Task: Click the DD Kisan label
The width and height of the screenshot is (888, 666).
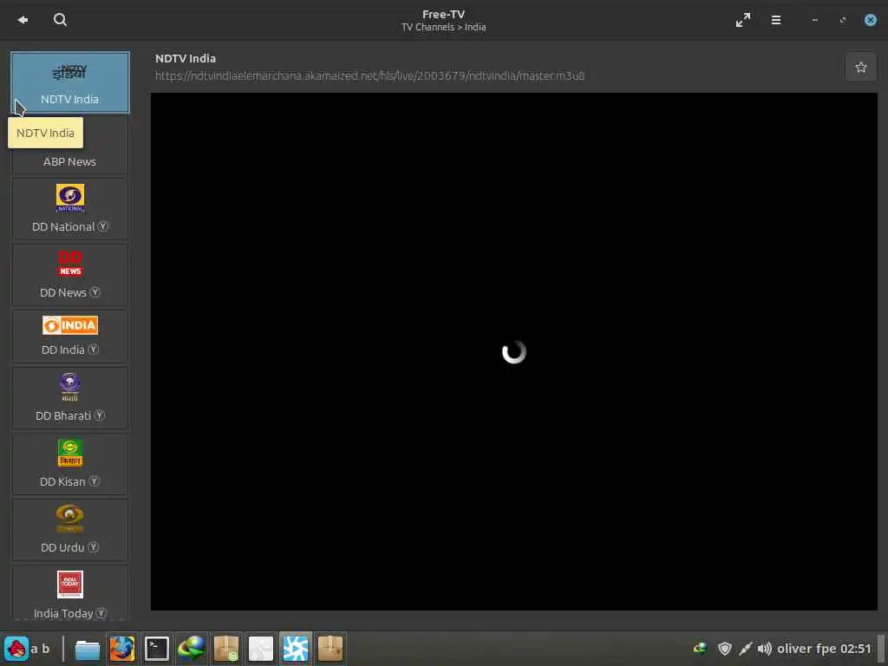Action: point(62,481)
